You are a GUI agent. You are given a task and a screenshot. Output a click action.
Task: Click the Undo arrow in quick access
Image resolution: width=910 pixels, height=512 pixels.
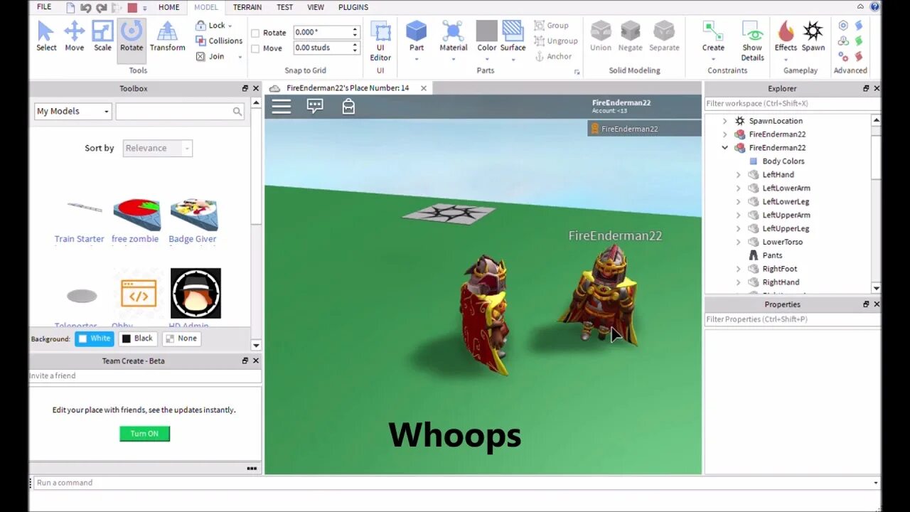click(x=86, y=8)
